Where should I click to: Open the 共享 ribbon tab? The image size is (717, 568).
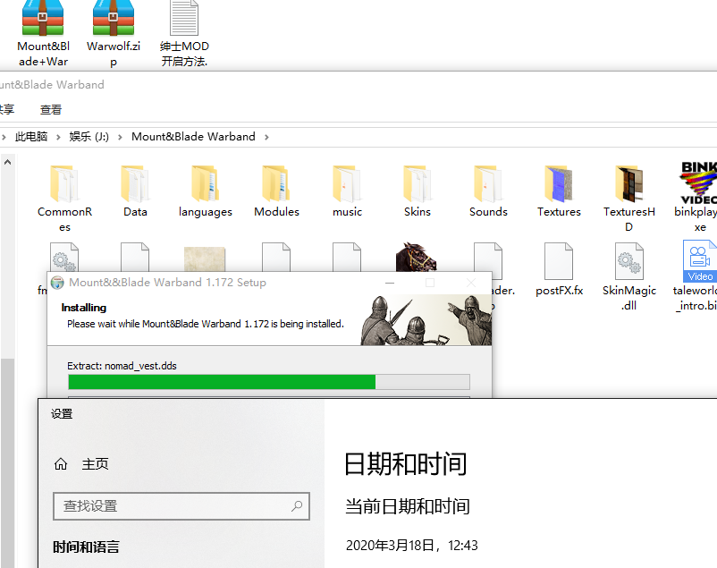7,110
